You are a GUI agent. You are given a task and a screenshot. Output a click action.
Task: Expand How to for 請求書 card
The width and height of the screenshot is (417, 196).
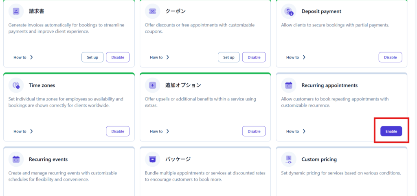click(23, 57)
